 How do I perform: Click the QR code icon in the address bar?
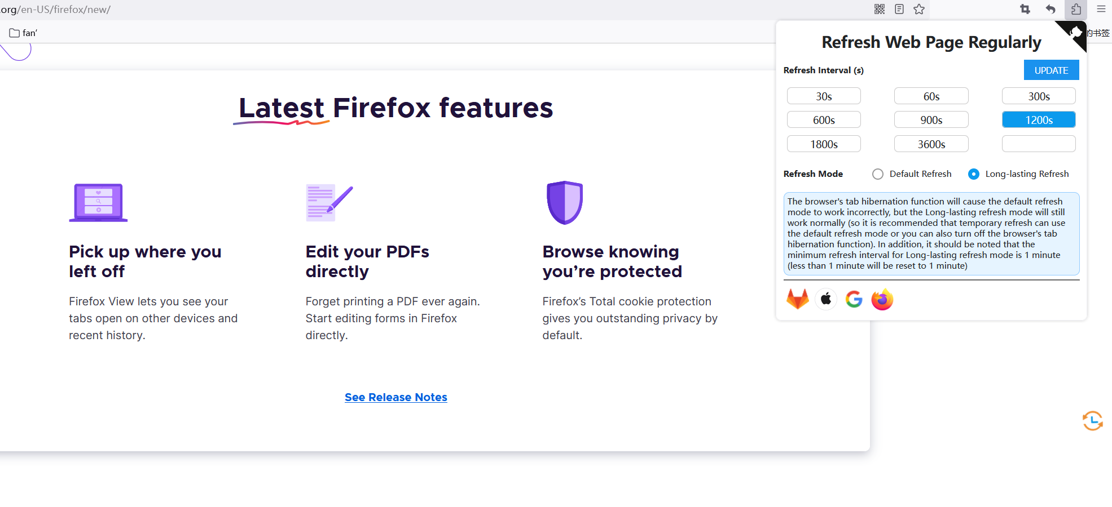click(879, 9)
